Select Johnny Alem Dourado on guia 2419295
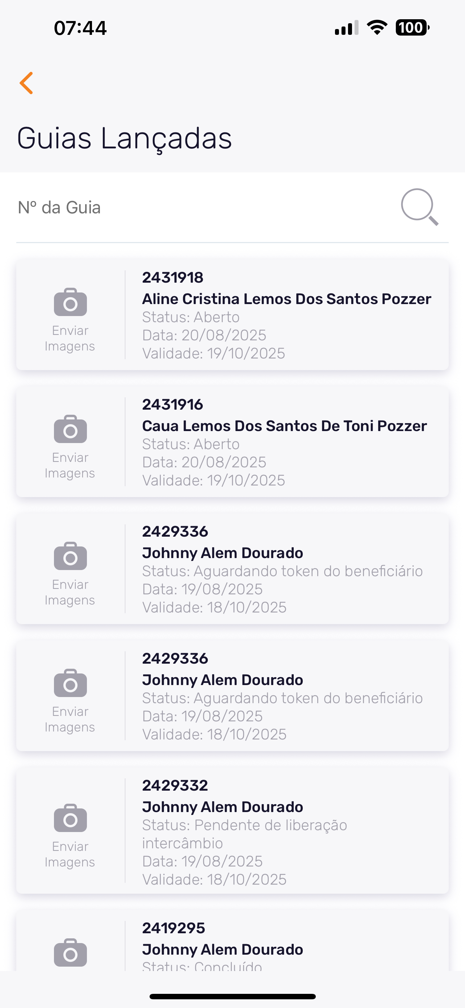Viewport: 465px width, 1008px height. [x=223, y=949]
